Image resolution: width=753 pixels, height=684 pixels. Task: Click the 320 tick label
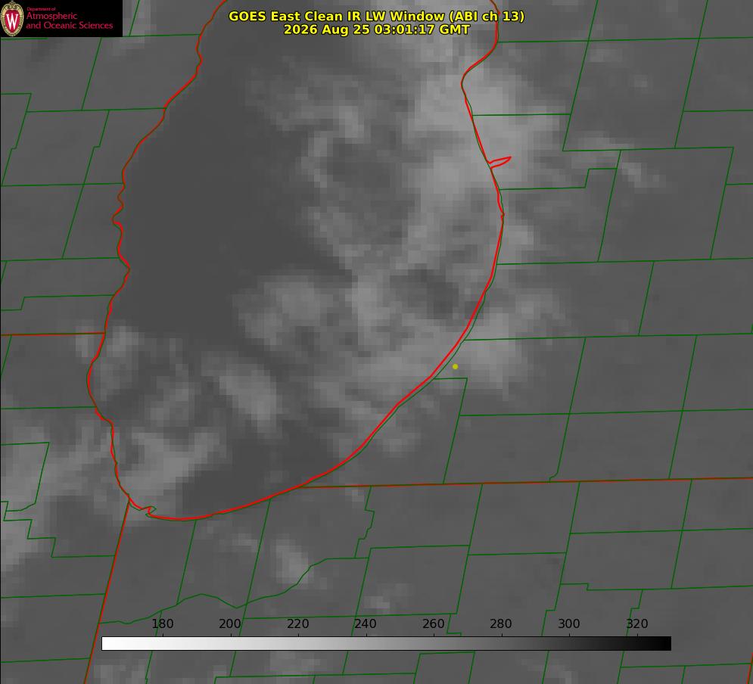[637, 623]
